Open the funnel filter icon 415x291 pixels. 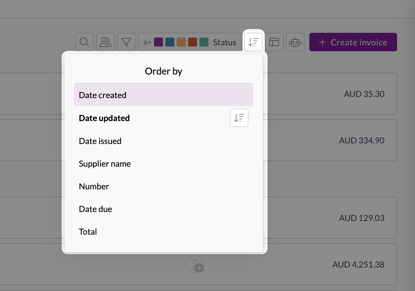click(x=126, y=42)
